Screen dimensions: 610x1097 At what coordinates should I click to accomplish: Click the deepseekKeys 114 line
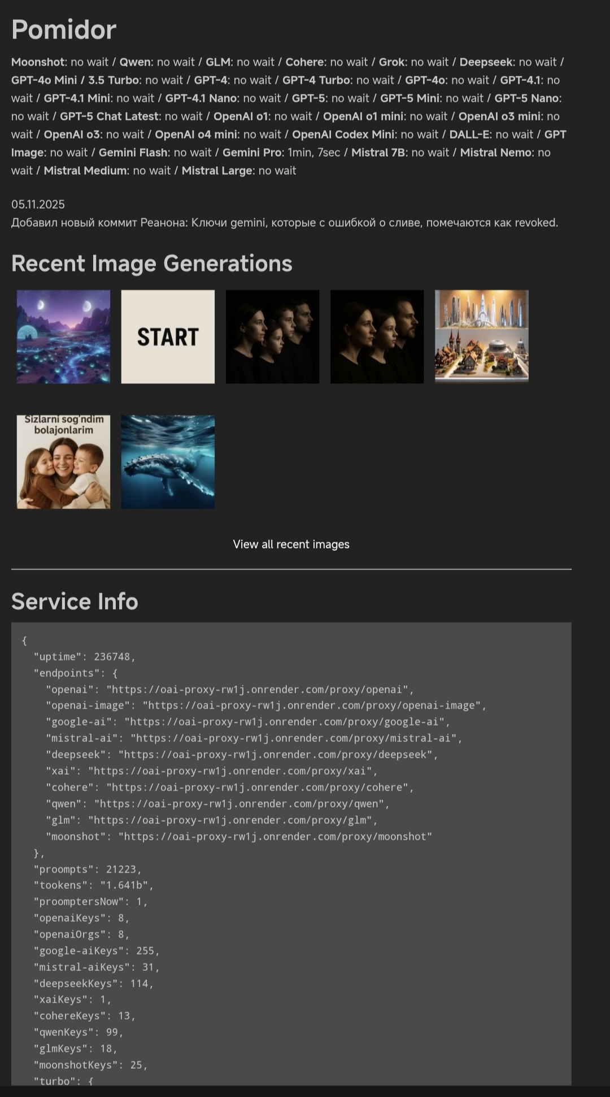point(94,983)
